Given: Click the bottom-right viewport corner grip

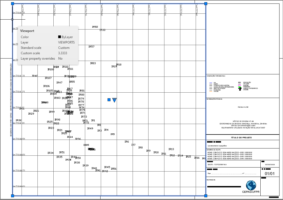Looking at the screenshot, I should [x=206, y=196].
